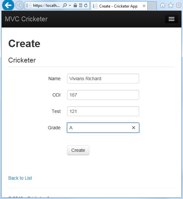This screenshot has height=199, width=183.
Task: Click the security lock icon
Action: pyautogui.click(x=75, y=5)
